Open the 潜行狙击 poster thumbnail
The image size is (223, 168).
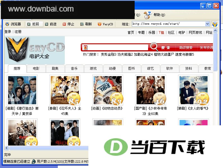(22, 90)
